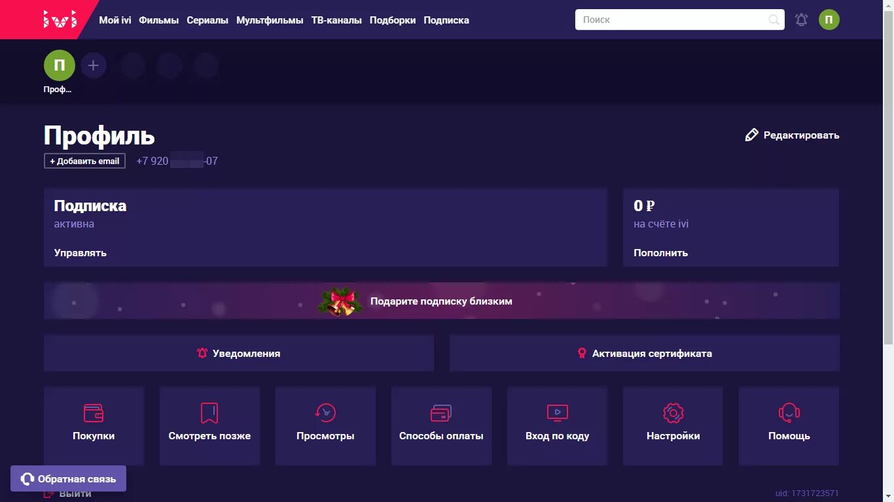Select the large green profile avatar below the header
Viewport: 894px width, 502px height.
coord(60,65)
